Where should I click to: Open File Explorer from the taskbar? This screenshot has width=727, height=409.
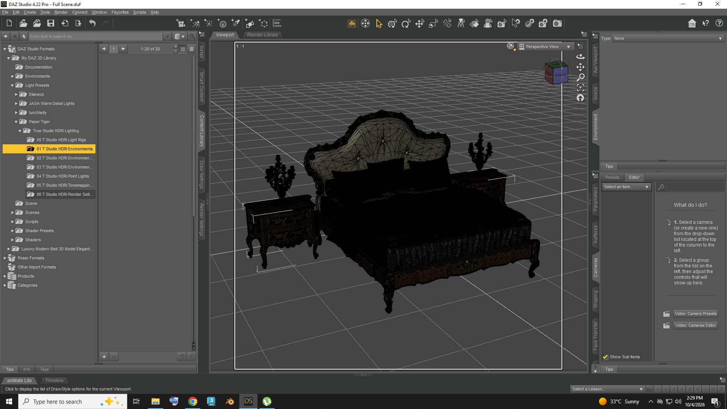coord(156,401)
